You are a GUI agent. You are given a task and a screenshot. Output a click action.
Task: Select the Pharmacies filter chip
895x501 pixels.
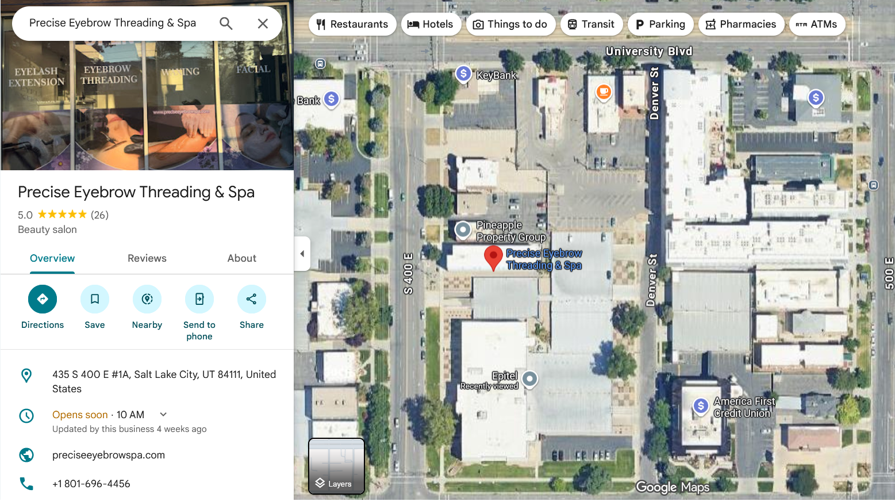click(741, 24)
